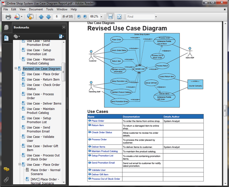
Task: Click the email share icon
Action: 30,17
